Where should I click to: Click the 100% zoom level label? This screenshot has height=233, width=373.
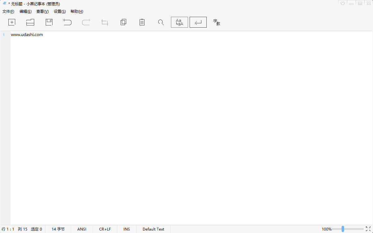coord(326,229)
